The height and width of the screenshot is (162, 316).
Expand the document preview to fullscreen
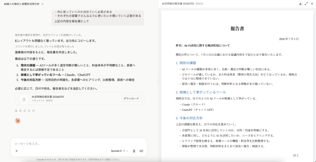click(306, 4)
